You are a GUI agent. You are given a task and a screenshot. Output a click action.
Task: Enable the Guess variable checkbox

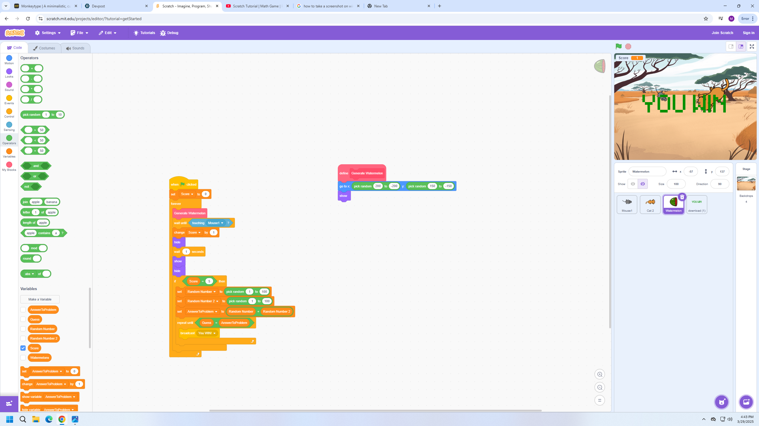coord(23,319)
